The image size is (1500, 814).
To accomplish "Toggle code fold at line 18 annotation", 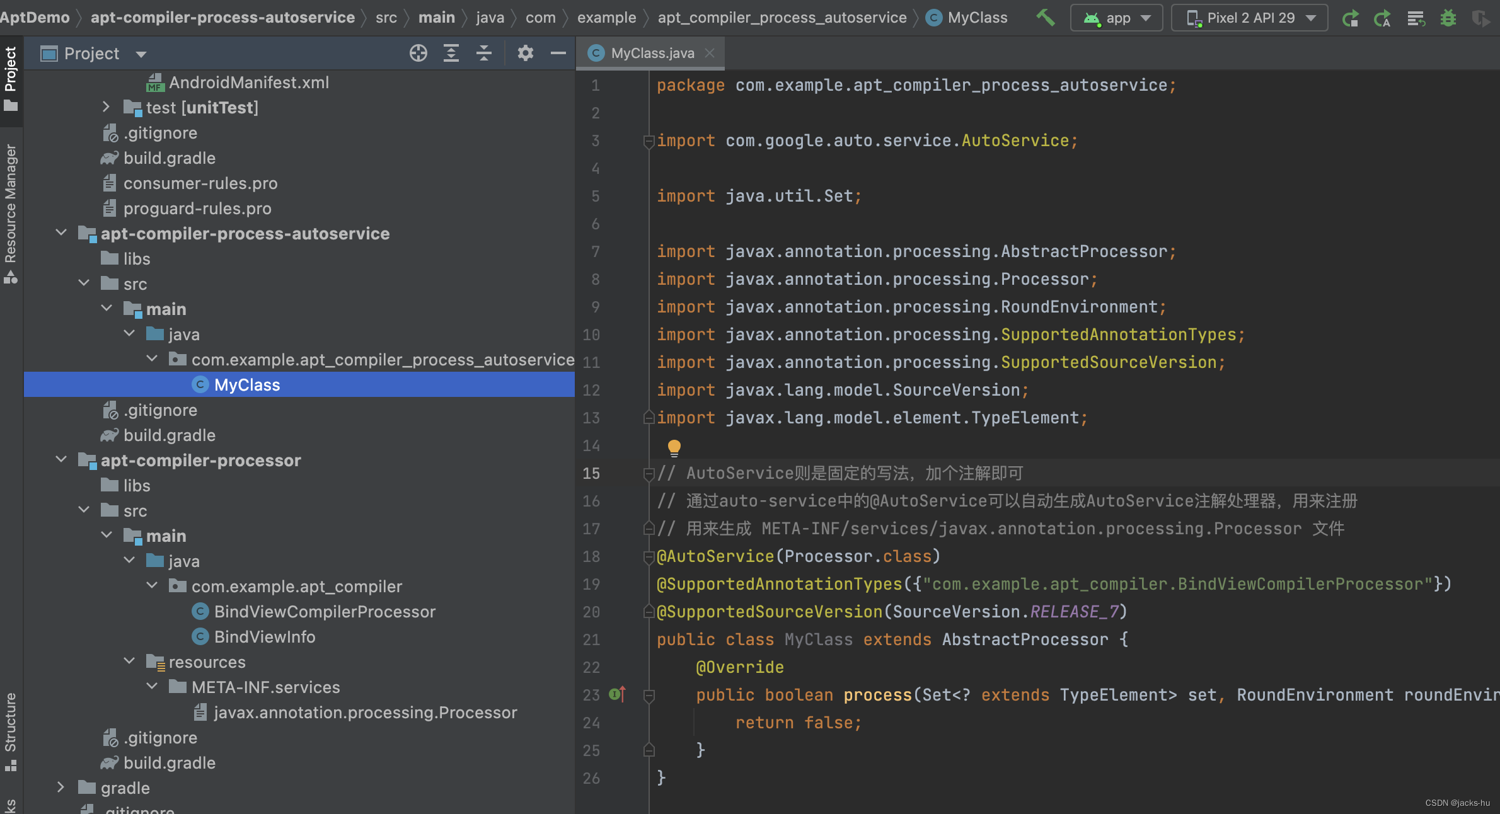I will pos(649,556).
